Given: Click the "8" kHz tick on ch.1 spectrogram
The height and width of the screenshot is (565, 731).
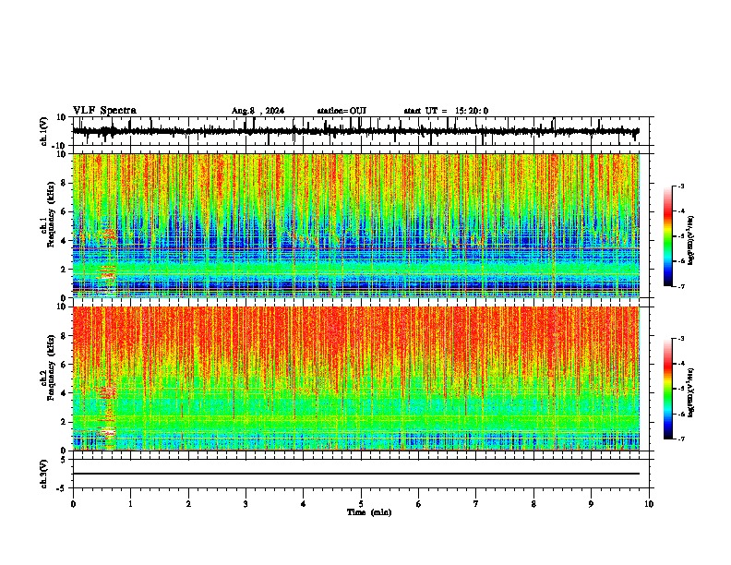Looking at the screenshot, I should (x=64, y=183).
